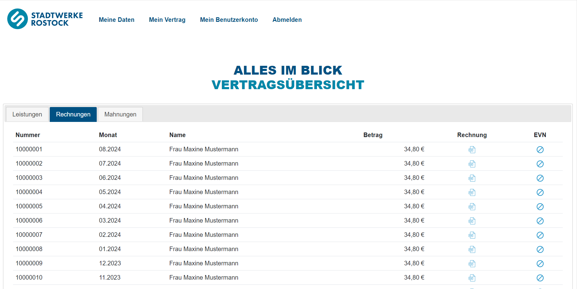This screenshot has height=289, width=577.
Task: Open the Mahnungen tab
Action: tap(120, 114)
